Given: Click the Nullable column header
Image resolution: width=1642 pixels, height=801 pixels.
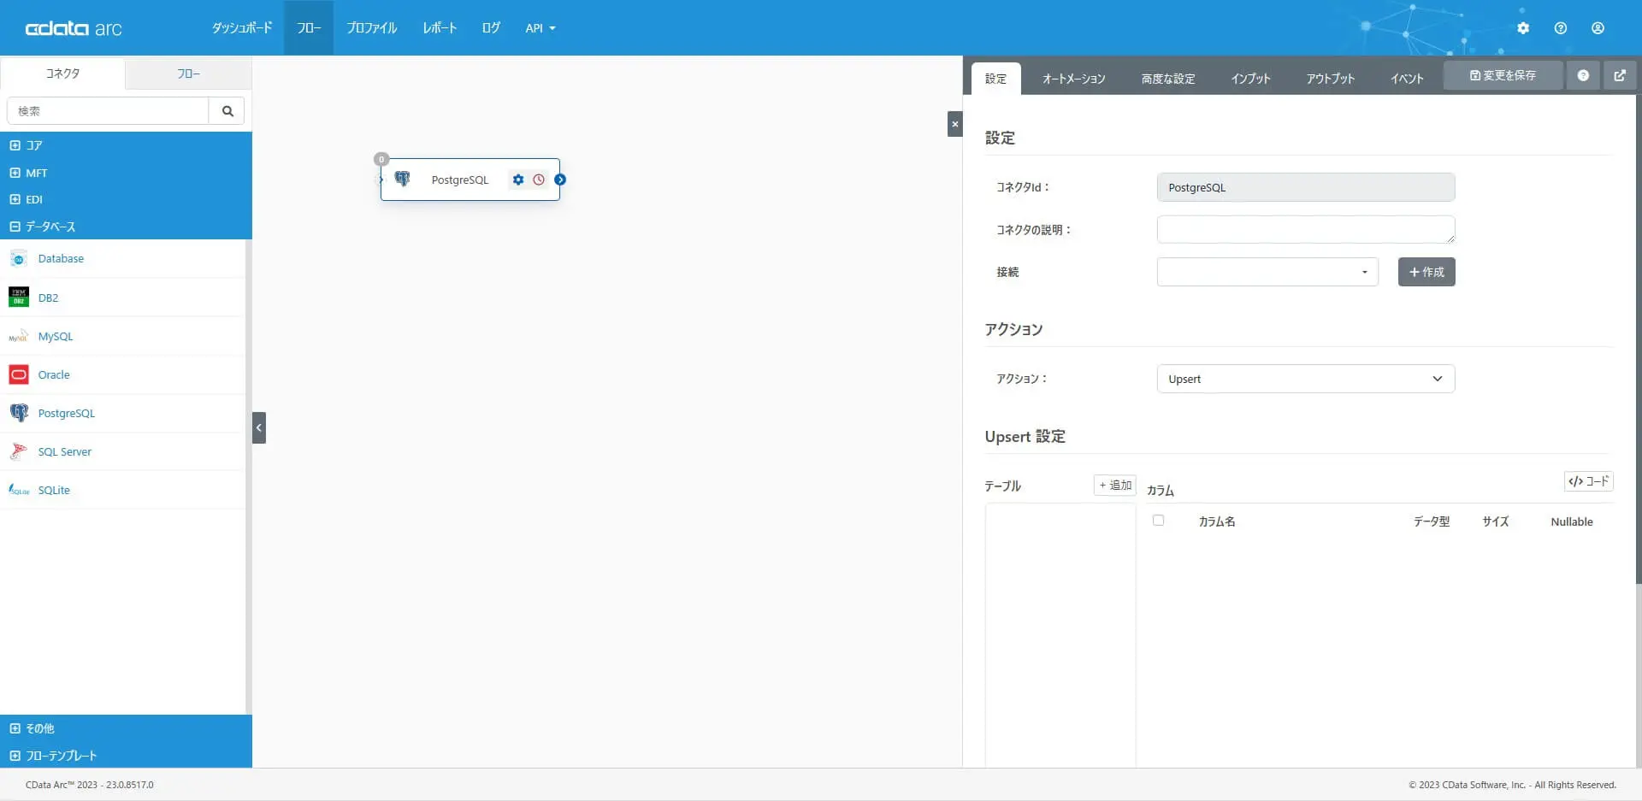Looking at the screenshot, I should (1572, 521).
